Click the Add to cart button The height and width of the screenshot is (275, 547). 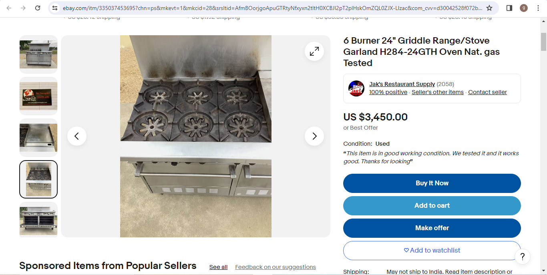(432, 206)
